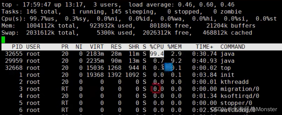Select the "1 running" task count
Screen dimensions: 282x115
(x=88, y=11)
